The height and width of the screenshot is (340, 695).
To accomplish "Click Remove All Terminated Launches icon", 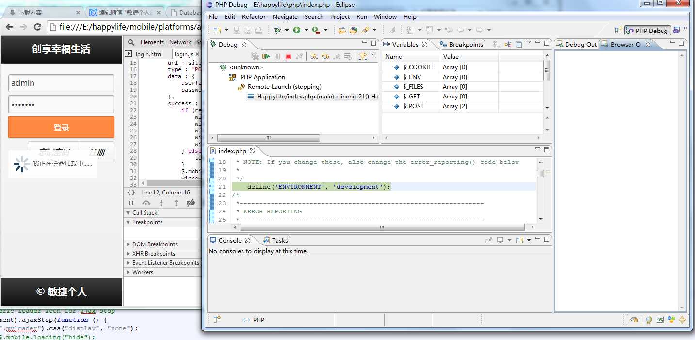I will pyautogui.click(x=255, y=56).
